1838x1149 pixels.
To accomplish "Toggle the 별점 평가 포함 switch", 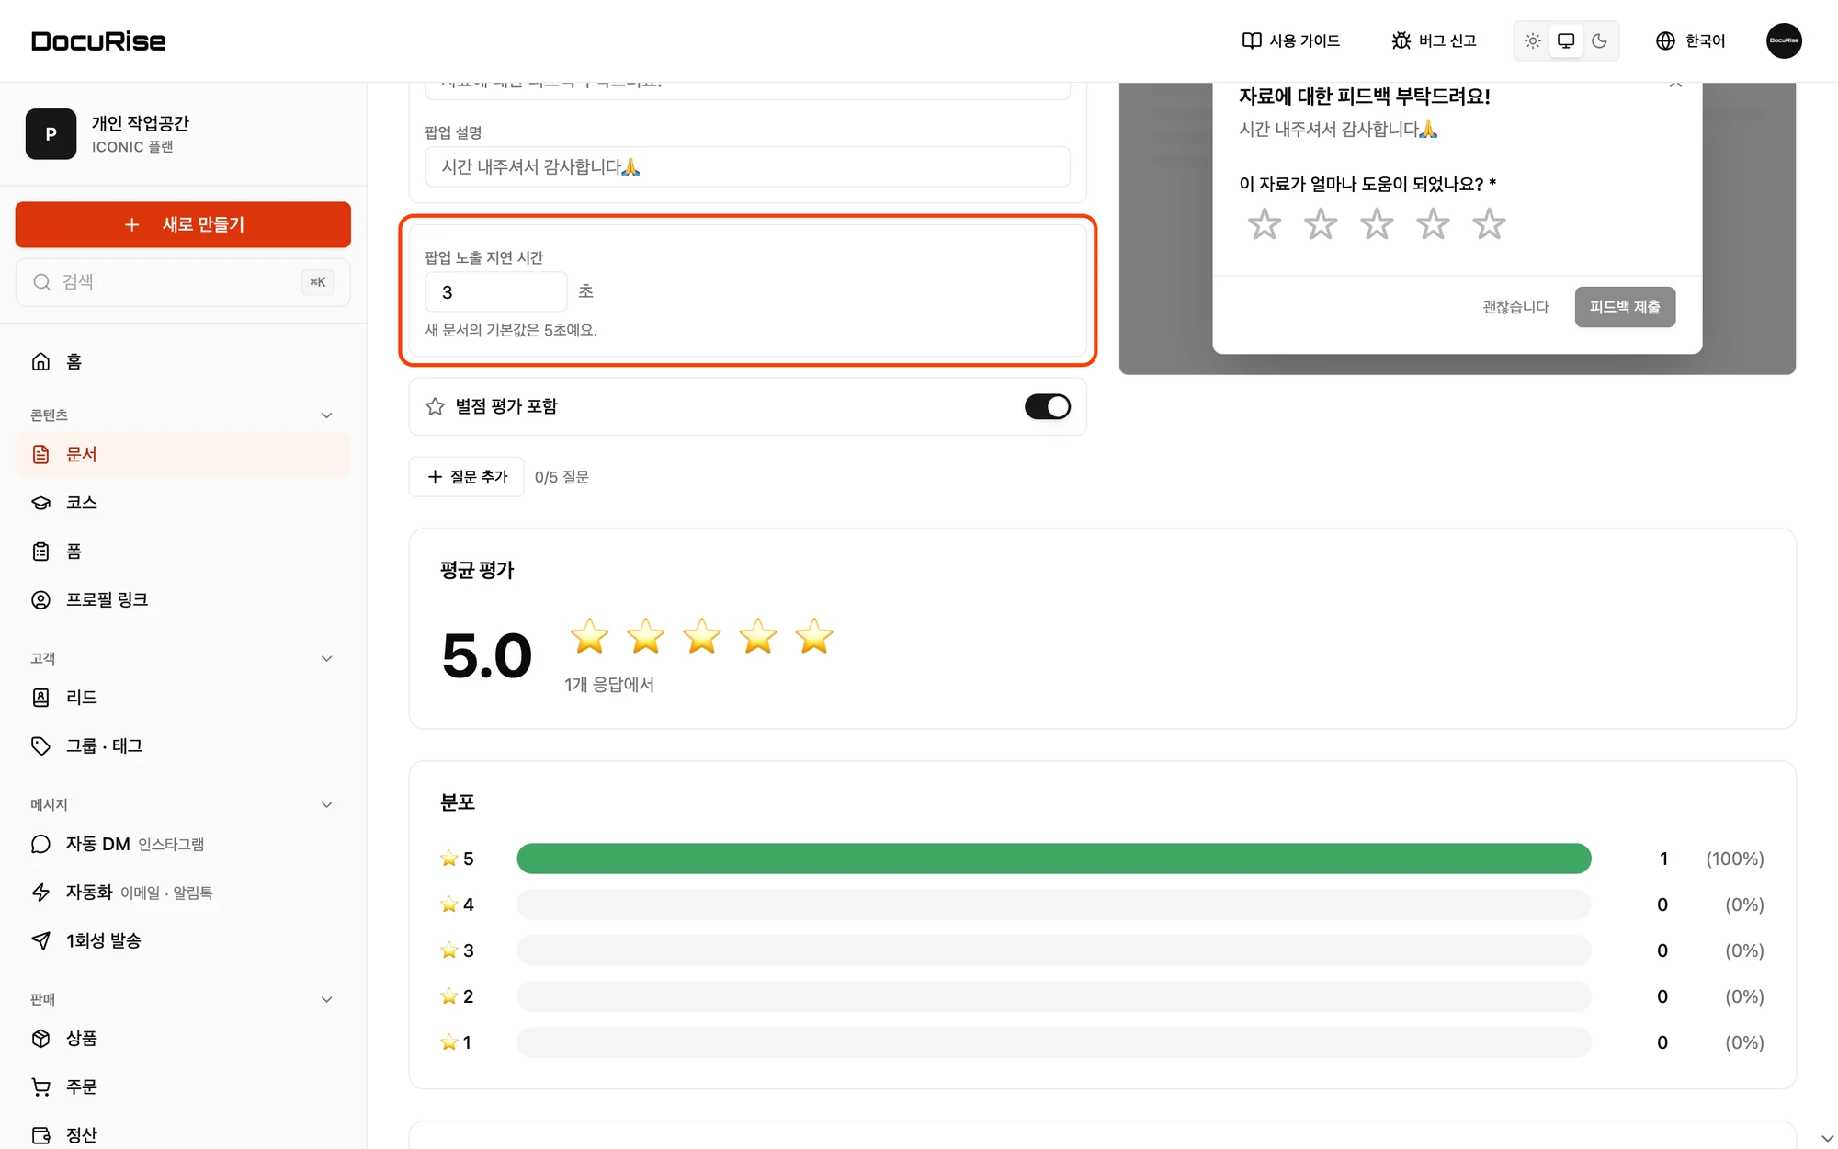I will pos(1048,406).
